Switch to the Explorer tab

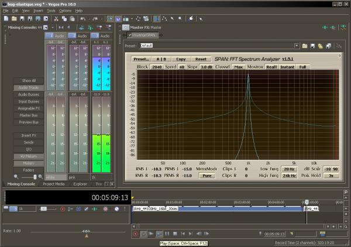pos(80,184)
